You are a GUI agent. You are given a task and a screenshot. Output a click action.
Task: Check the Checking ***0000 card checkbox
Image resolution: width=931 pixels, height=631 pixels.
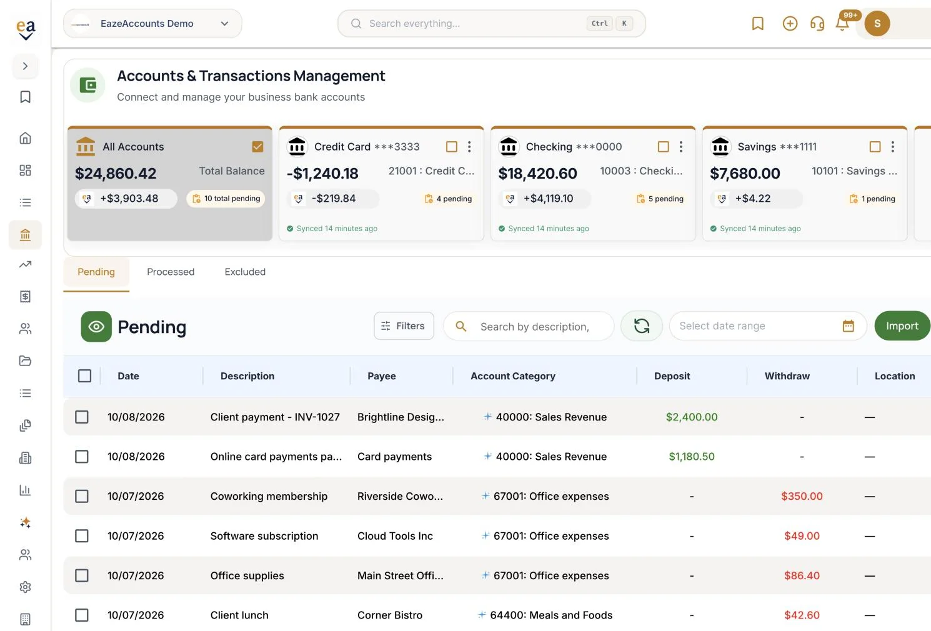pyautogui.click(x=664, y=147)
